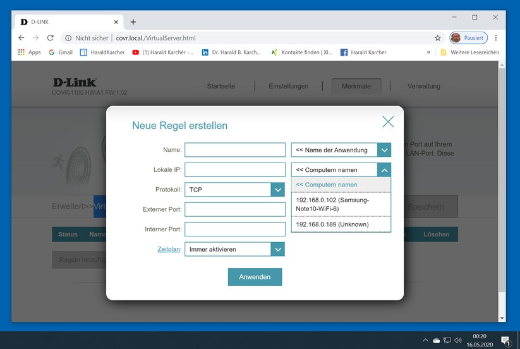Image resolution: width=520 pixels, height=349 pixels.
Task: Click the Nicht sicher site info icon
Action: pos(68,38)
